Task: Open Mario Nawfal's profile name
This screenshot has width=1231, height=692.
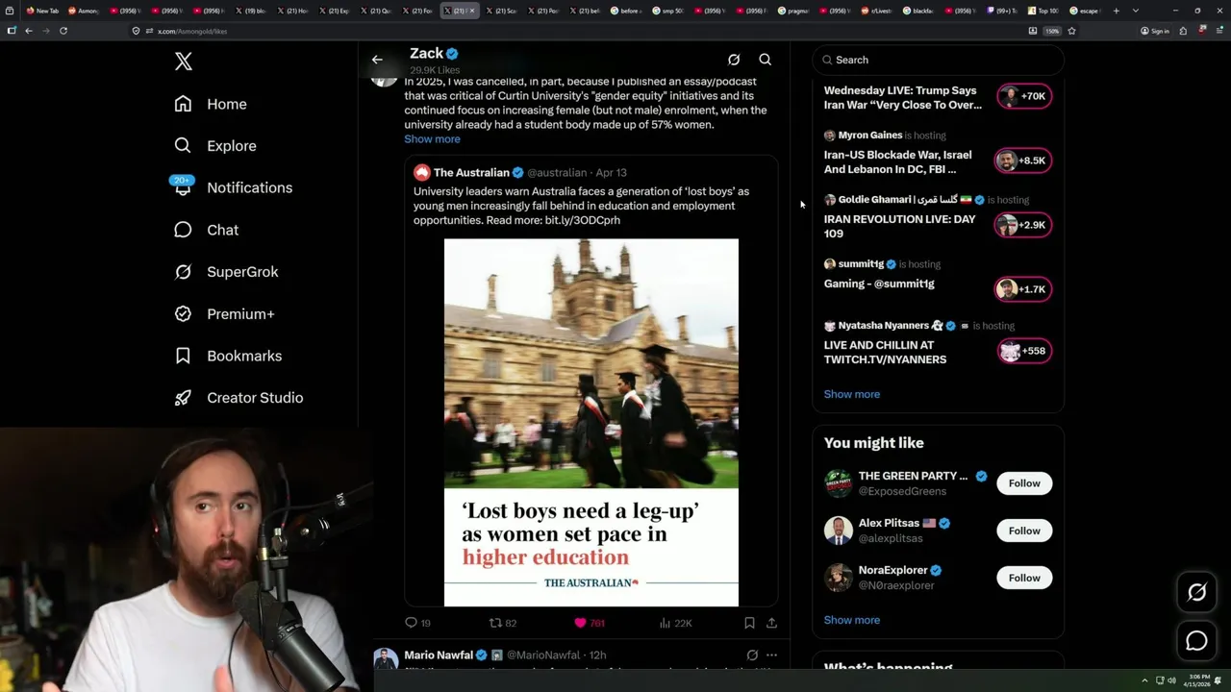Action: tap(439, 655)
